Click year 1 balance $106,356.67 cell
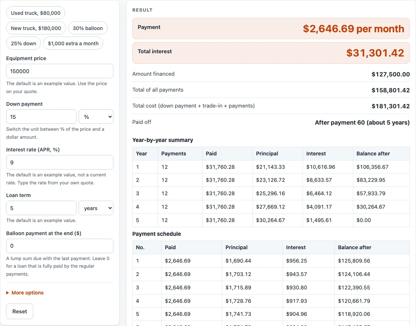The height and width of the screenshot is (326, 416). click(x=381, y=167)
